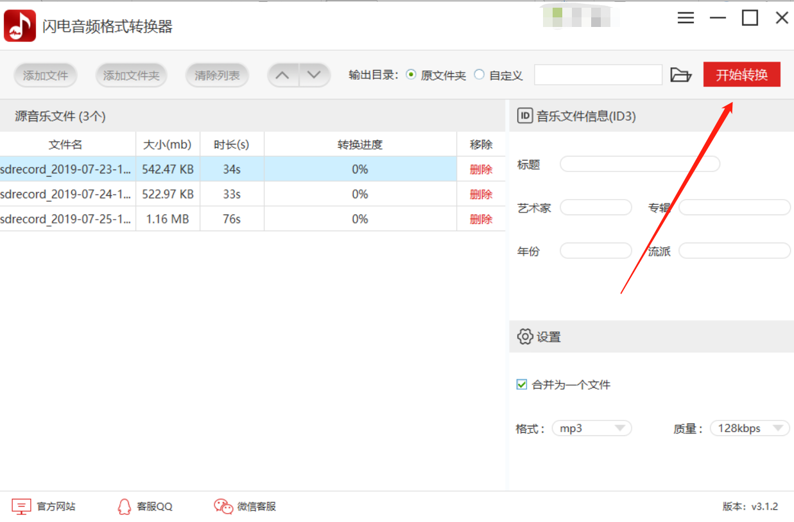
Task: Click the 1.16 MB size cell
Action: (168, 220)
